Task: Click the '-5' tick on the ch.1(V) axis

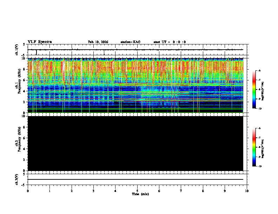Action: [24, 55]
